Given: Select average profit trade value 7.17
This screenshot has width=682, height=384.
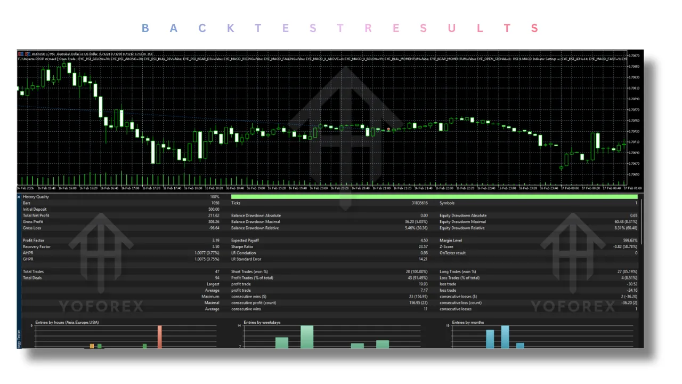Looking at the screenshot, I should (x=424, y=291).
